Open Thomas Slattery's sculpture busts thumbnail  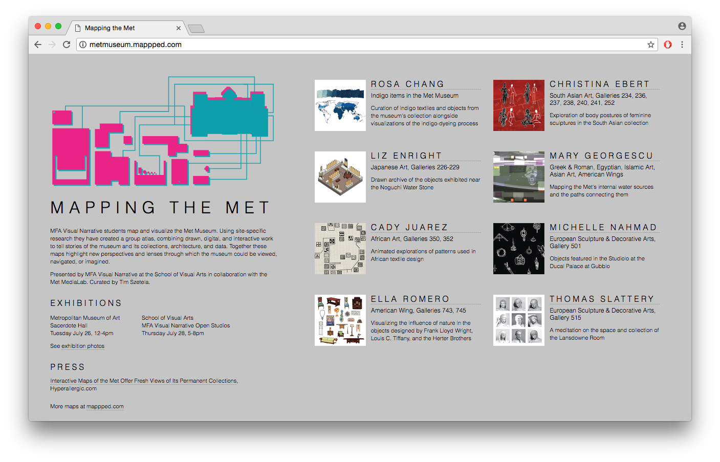518,320
